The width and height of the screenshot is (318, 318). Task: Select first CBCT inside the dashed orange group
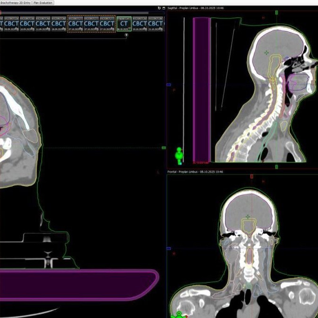(75, 24)
